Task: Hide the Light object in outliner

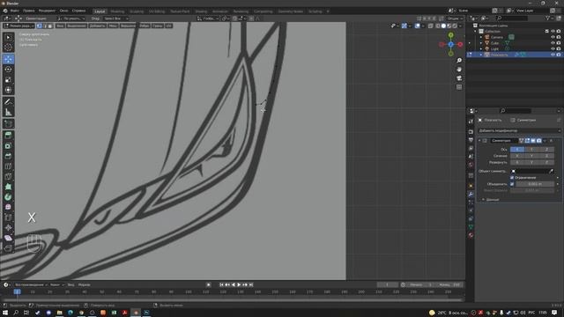Action: [x=553, y=48]
